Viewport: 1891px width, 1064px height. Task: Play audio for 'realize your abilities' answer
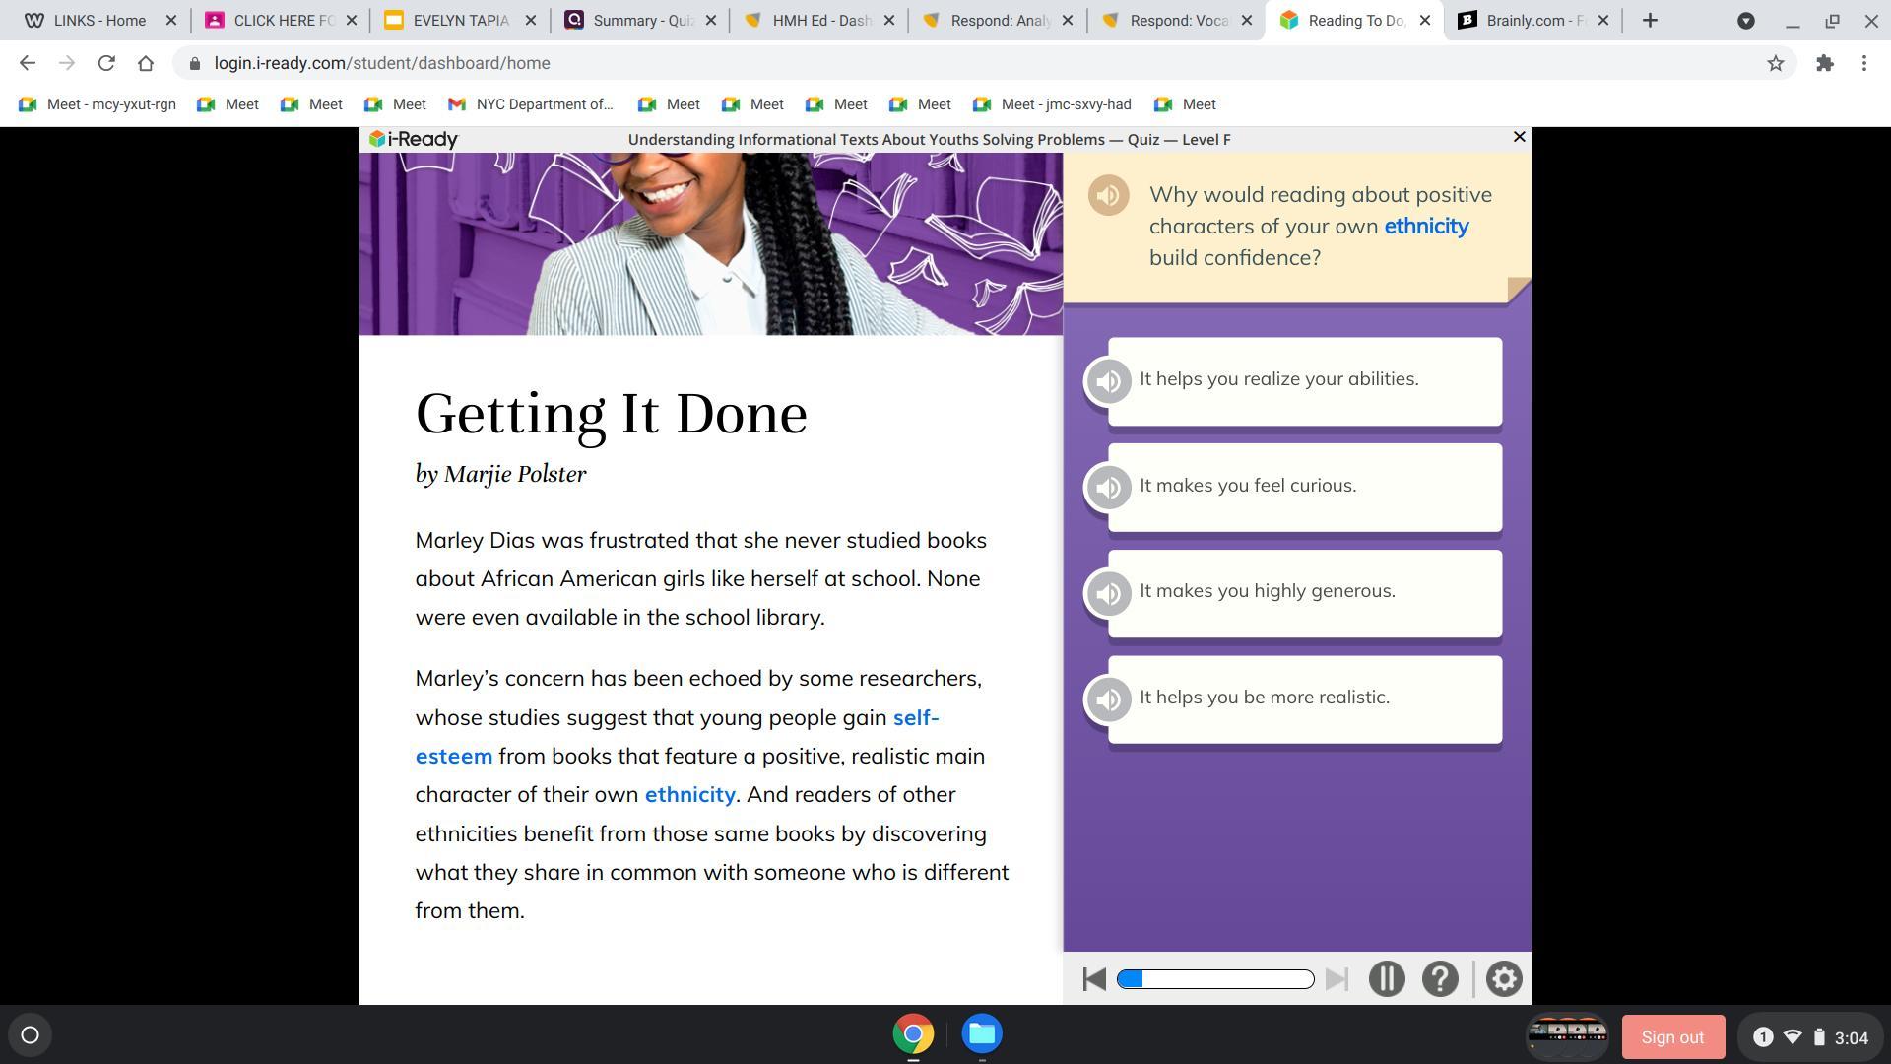[x=1108, y=381]
